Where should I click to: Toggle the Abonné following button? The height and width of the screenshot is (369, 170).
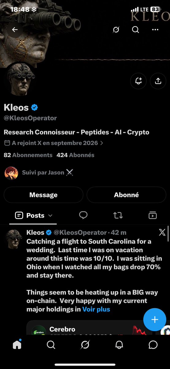[x=126, y=195]
